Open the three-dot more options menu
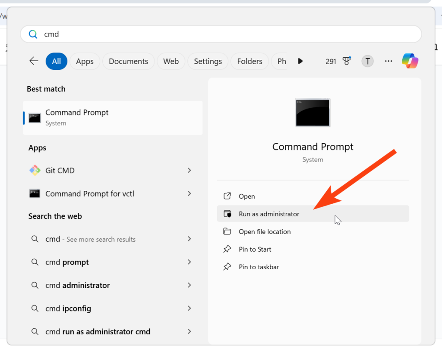Viewport: 442px width, 352px height. point(388,61)
